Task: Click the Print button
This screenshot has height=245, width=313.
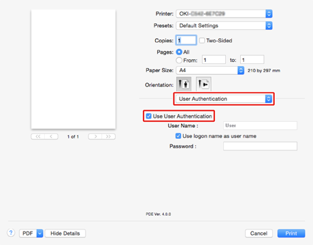Action: coord(291,233)
